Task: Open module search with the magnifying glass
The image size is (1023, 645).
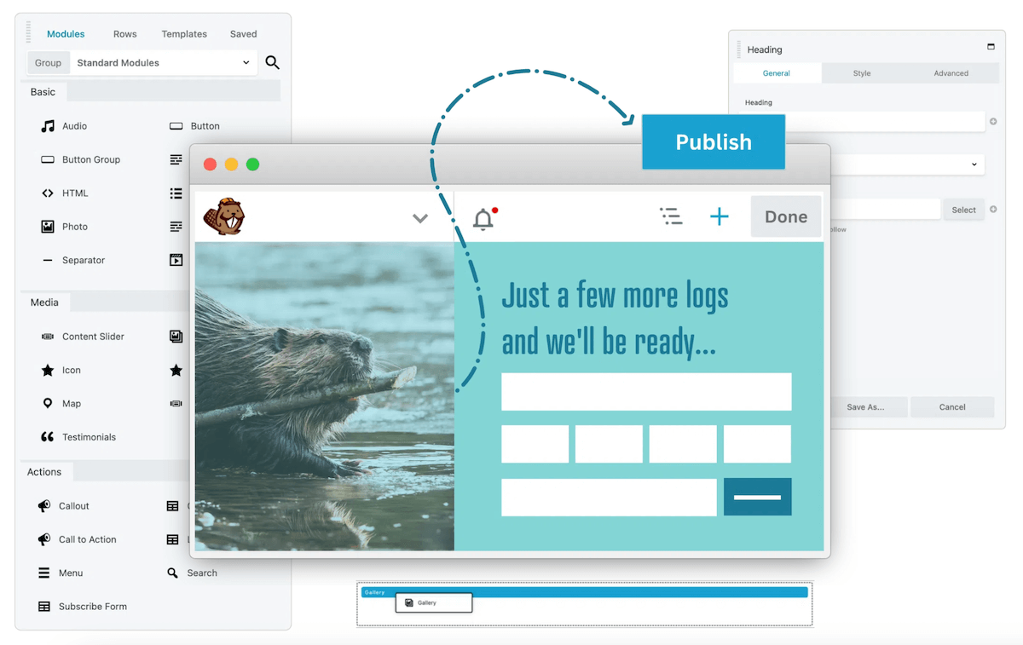Action: 272,62
